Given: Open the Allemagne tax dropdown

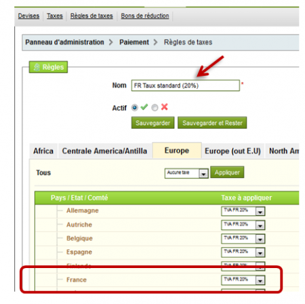Looking at the screenshot, I should (243, 211).
